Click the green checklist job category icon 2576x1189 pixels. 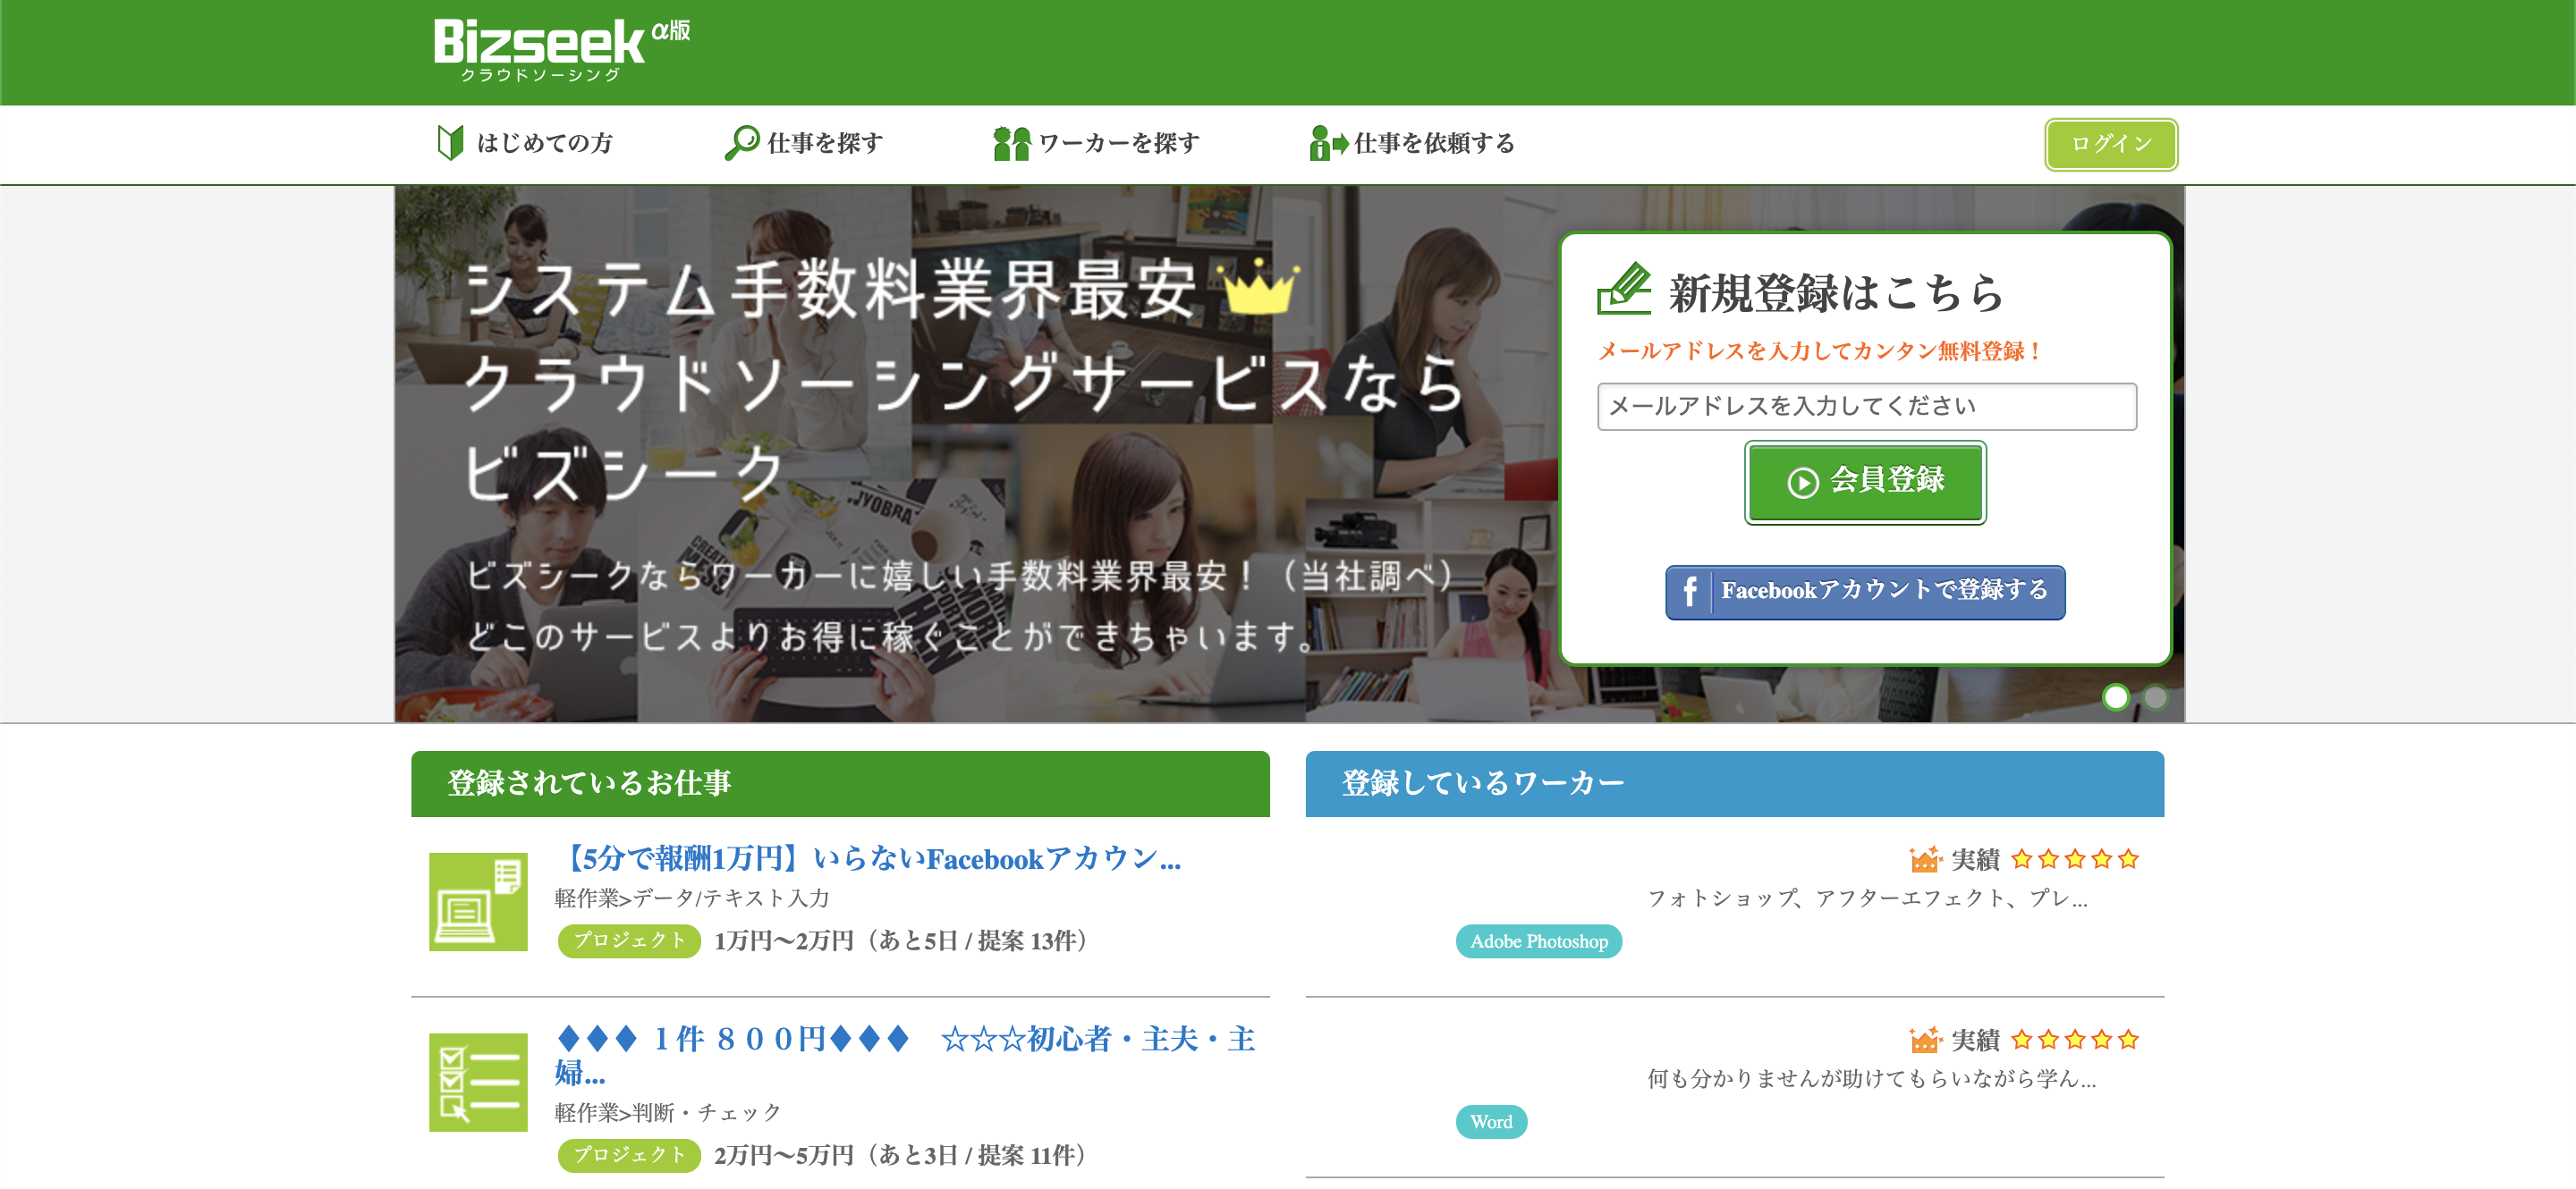click(x=478, y=1082)
